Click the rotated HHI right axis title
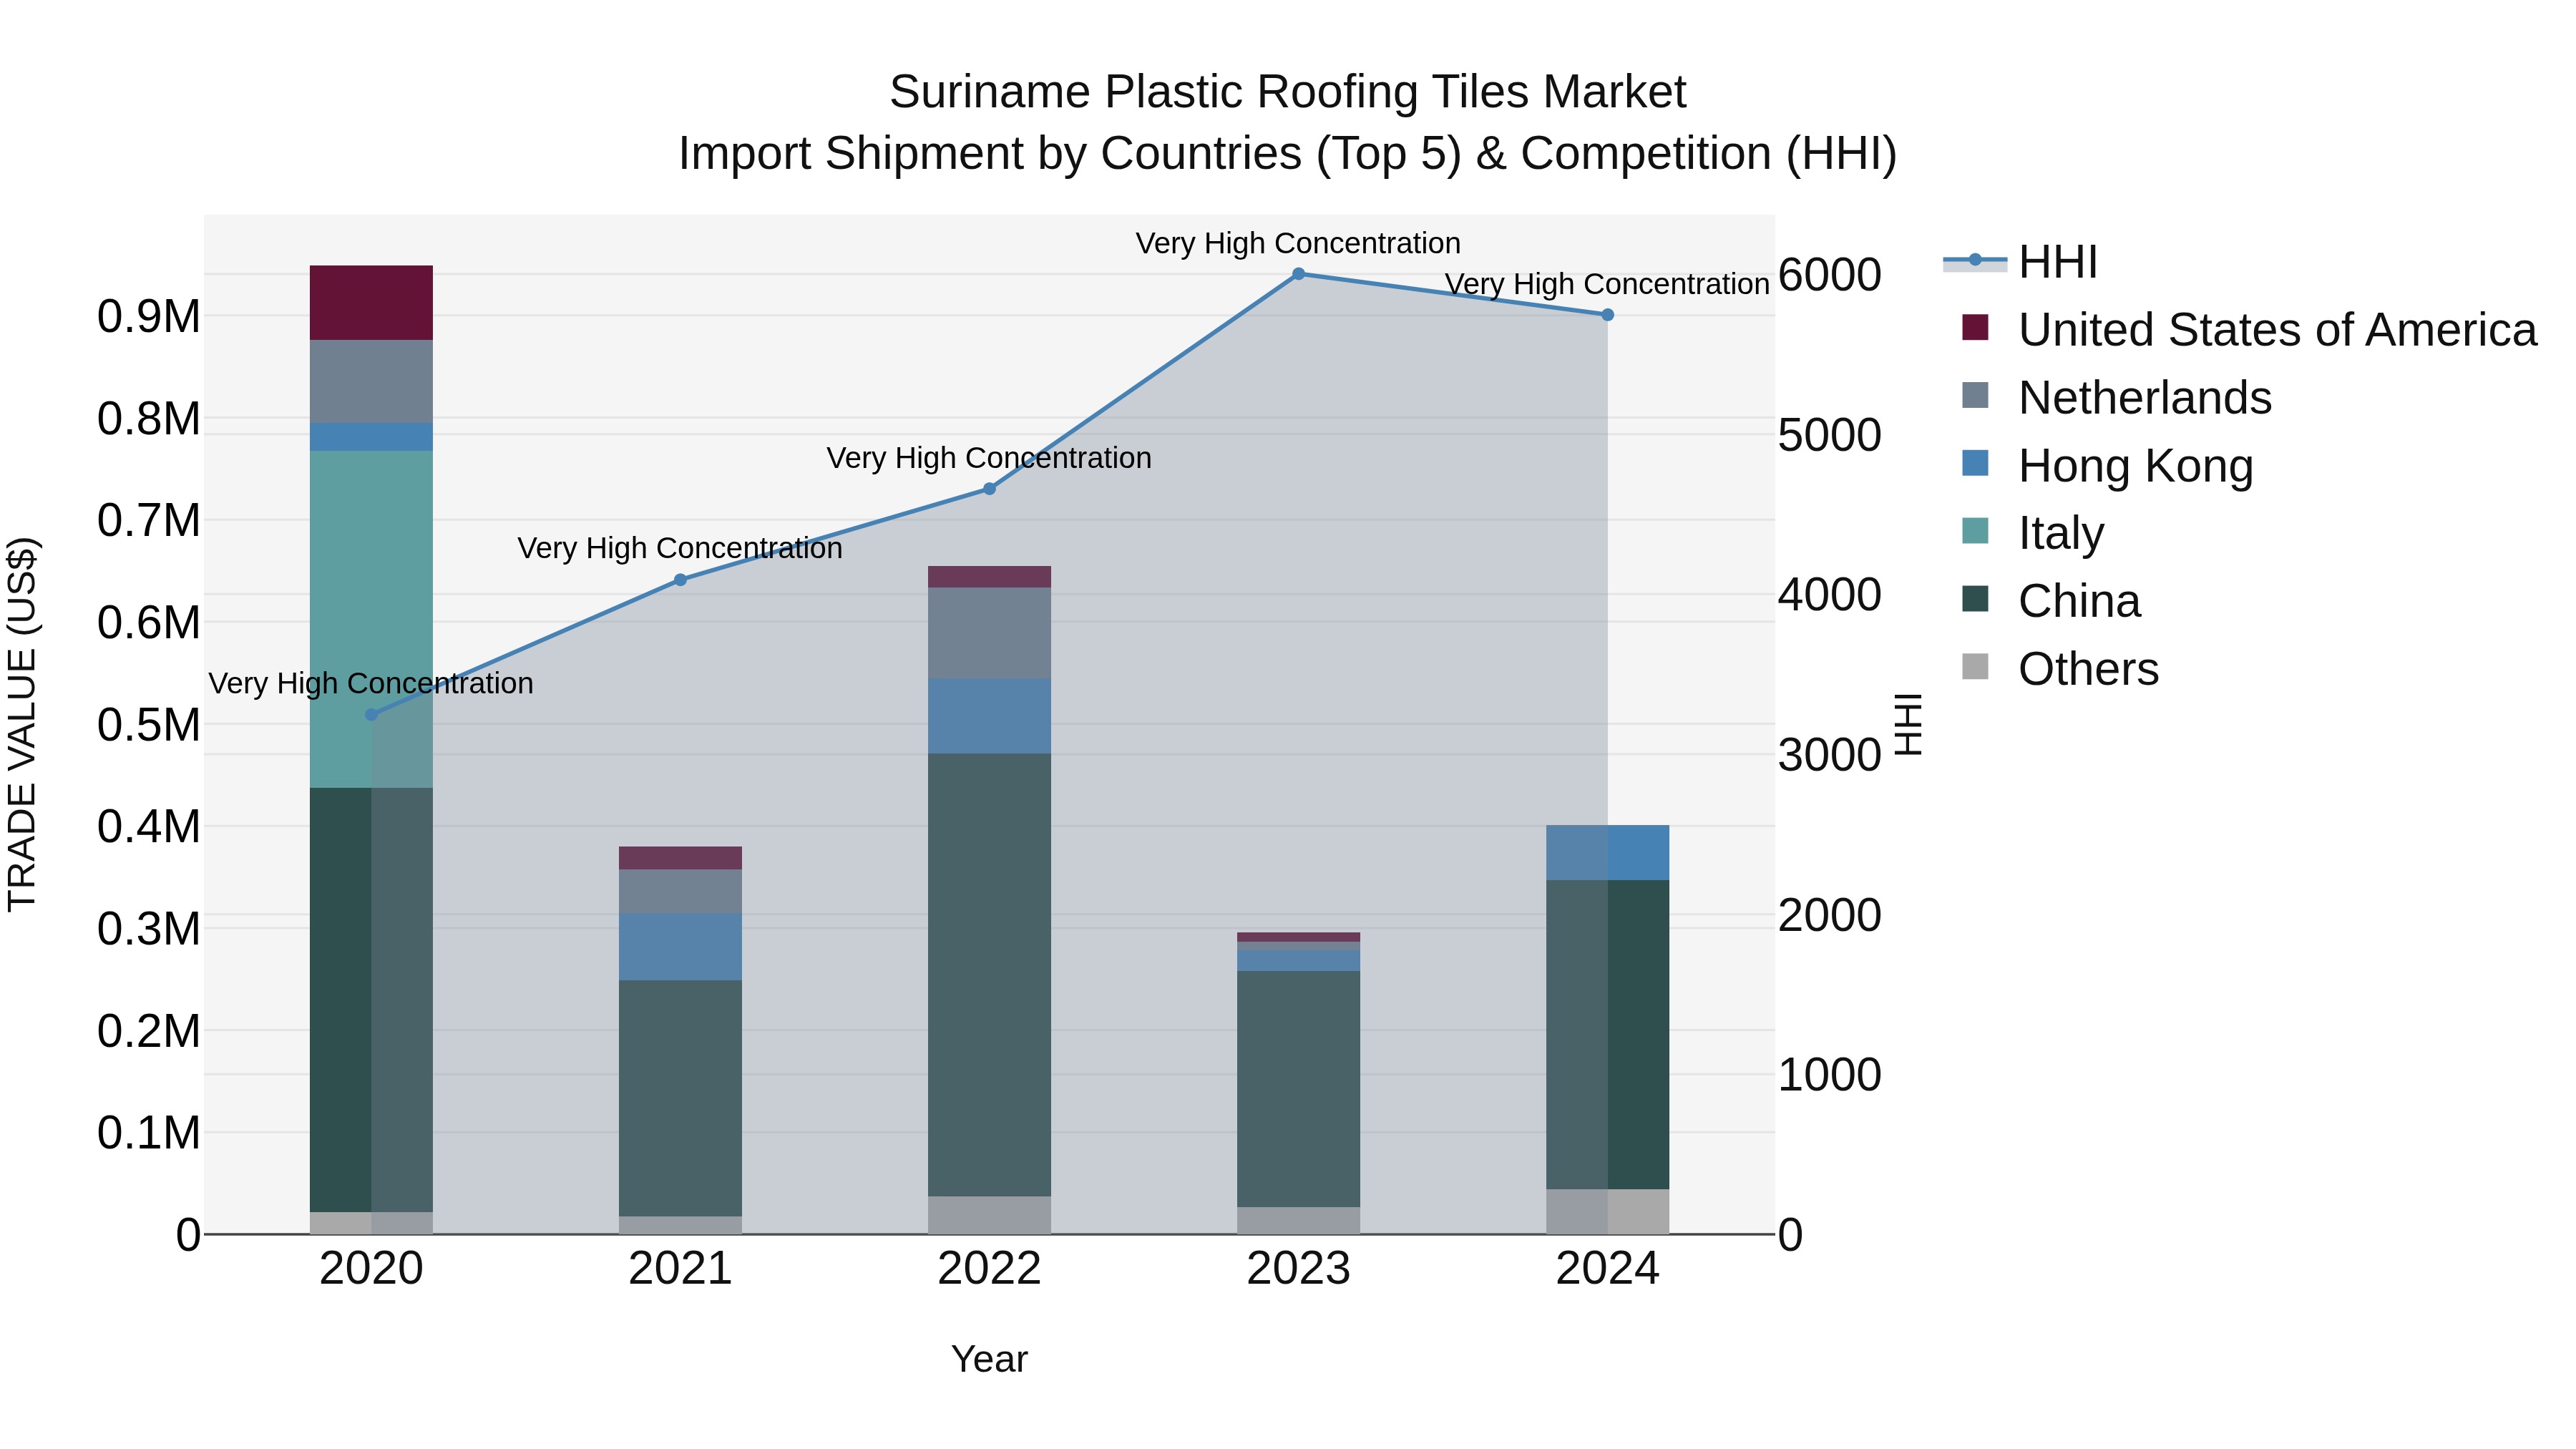The width and height of the screenshot is (2576, 1449). click(x=1908, y=724)
